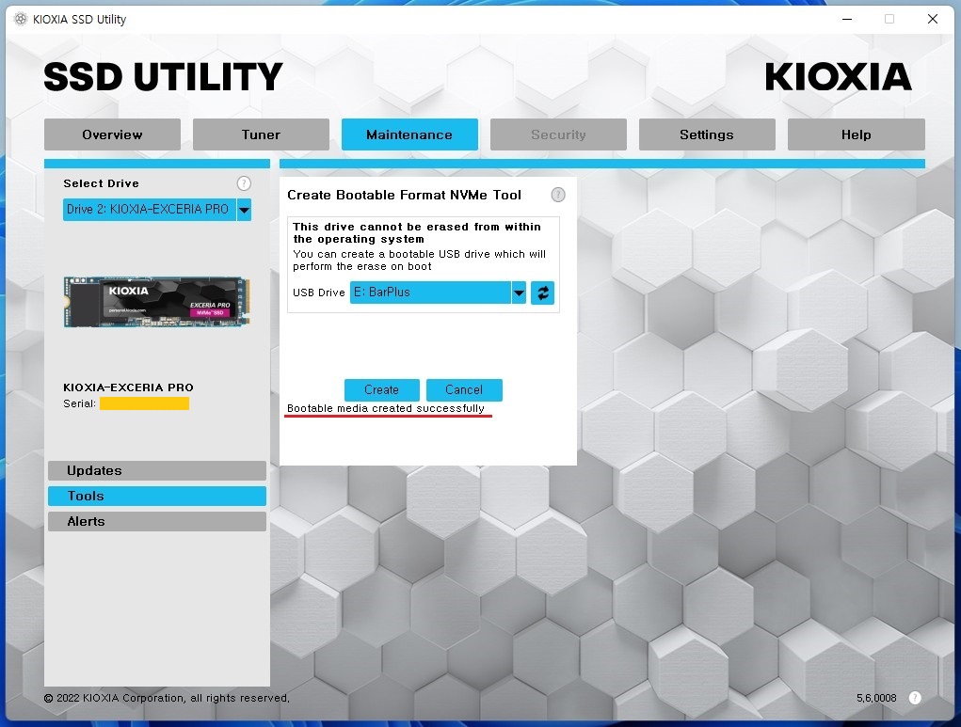This screenshot has height=727, width=961.
Task: Click the Create button
Action: 382,390
